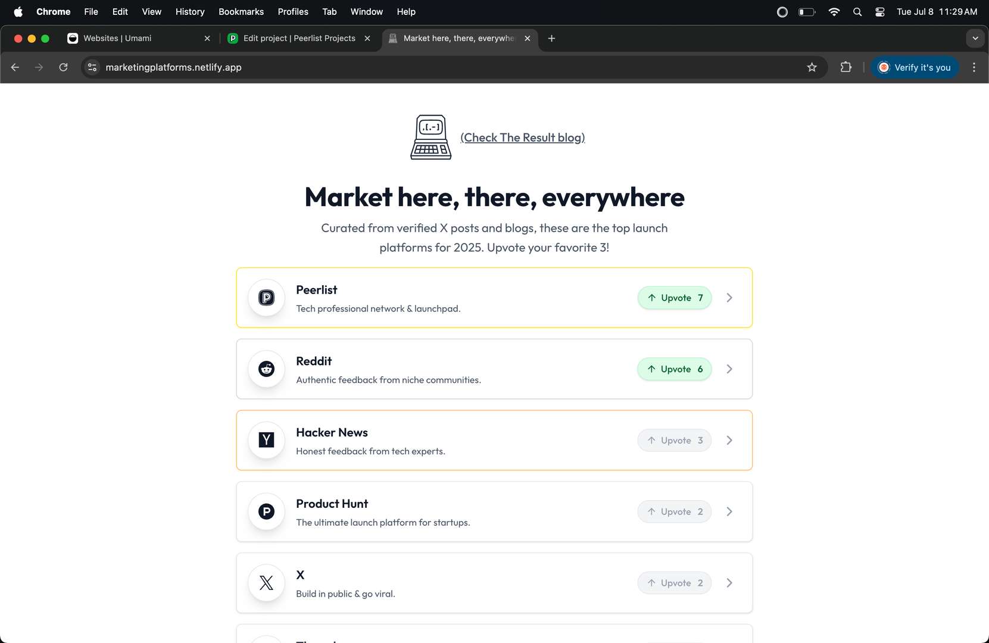Screen dimensions: 989x643
Task: Open the Chrome extensions puzzle icon
Action: click(x=846, y=67)
